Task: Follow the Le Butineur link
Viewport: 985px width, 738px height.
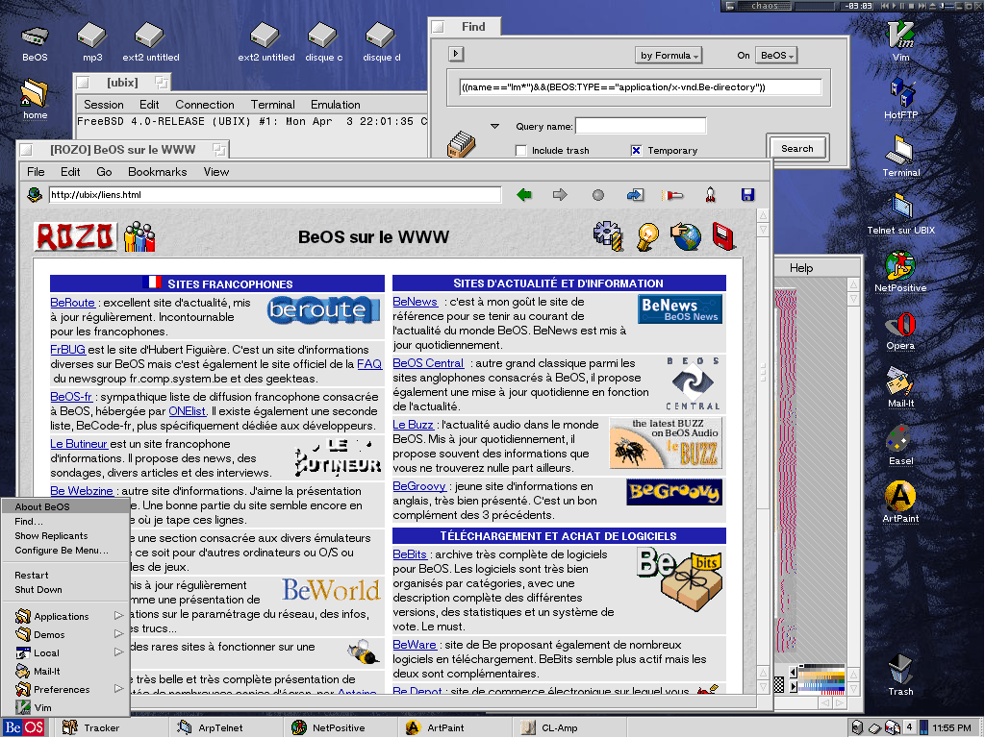Action: click(79, 444)
